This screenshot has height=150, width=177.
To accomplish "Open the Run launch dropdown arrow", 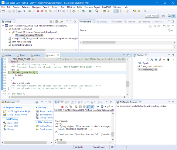I will (93, 11).
